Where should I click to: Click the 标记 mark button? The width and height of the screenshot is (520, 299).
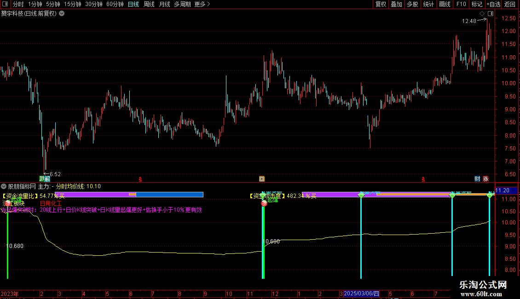pos(477,4)
